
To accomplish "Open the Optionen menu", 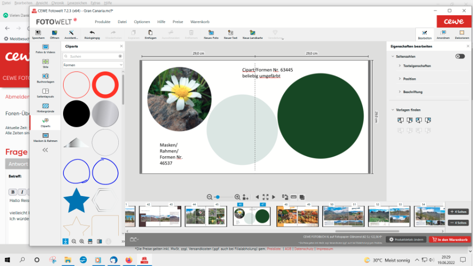I will coord(142,22).
